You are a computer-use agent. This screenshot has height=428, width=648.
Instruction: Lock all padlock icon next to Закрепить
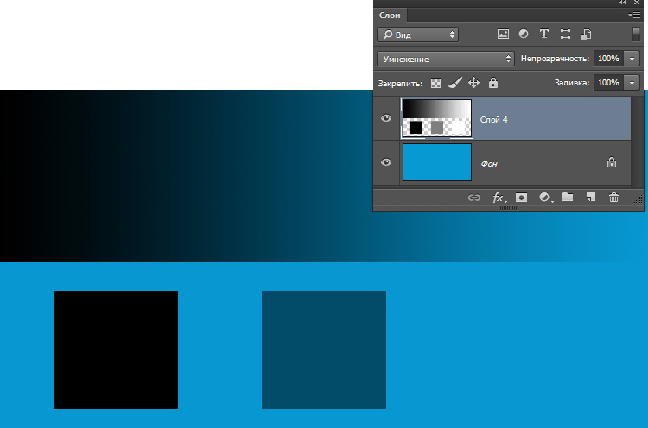tap(493, 83)
